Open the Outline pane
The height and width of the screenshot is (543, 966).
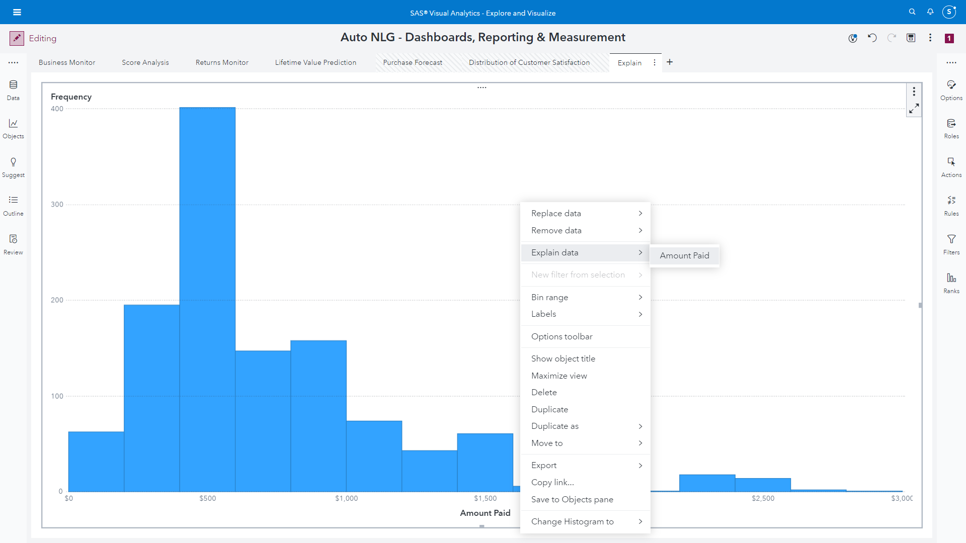[13, 205]
